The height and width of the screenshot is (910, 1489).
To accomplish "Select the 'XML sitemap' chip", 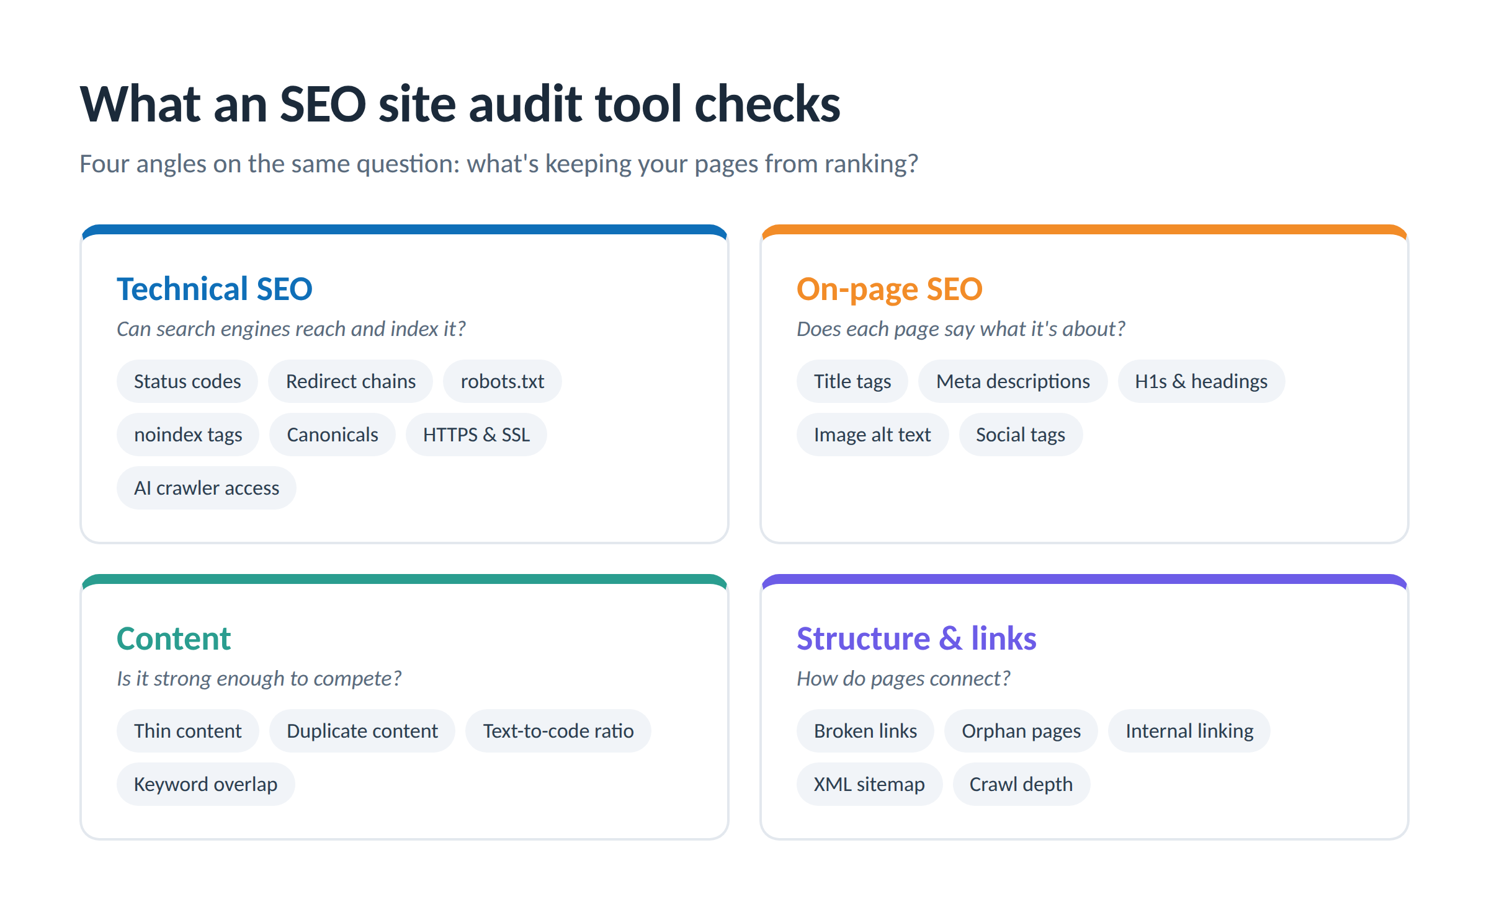I will click(x=869, y=784).
